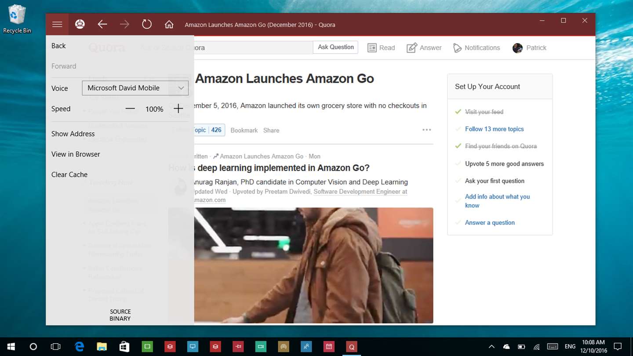Click Add info about what you know
Image resolution: width=633 pixels, height=356 pixels.
tap(498, 201)
